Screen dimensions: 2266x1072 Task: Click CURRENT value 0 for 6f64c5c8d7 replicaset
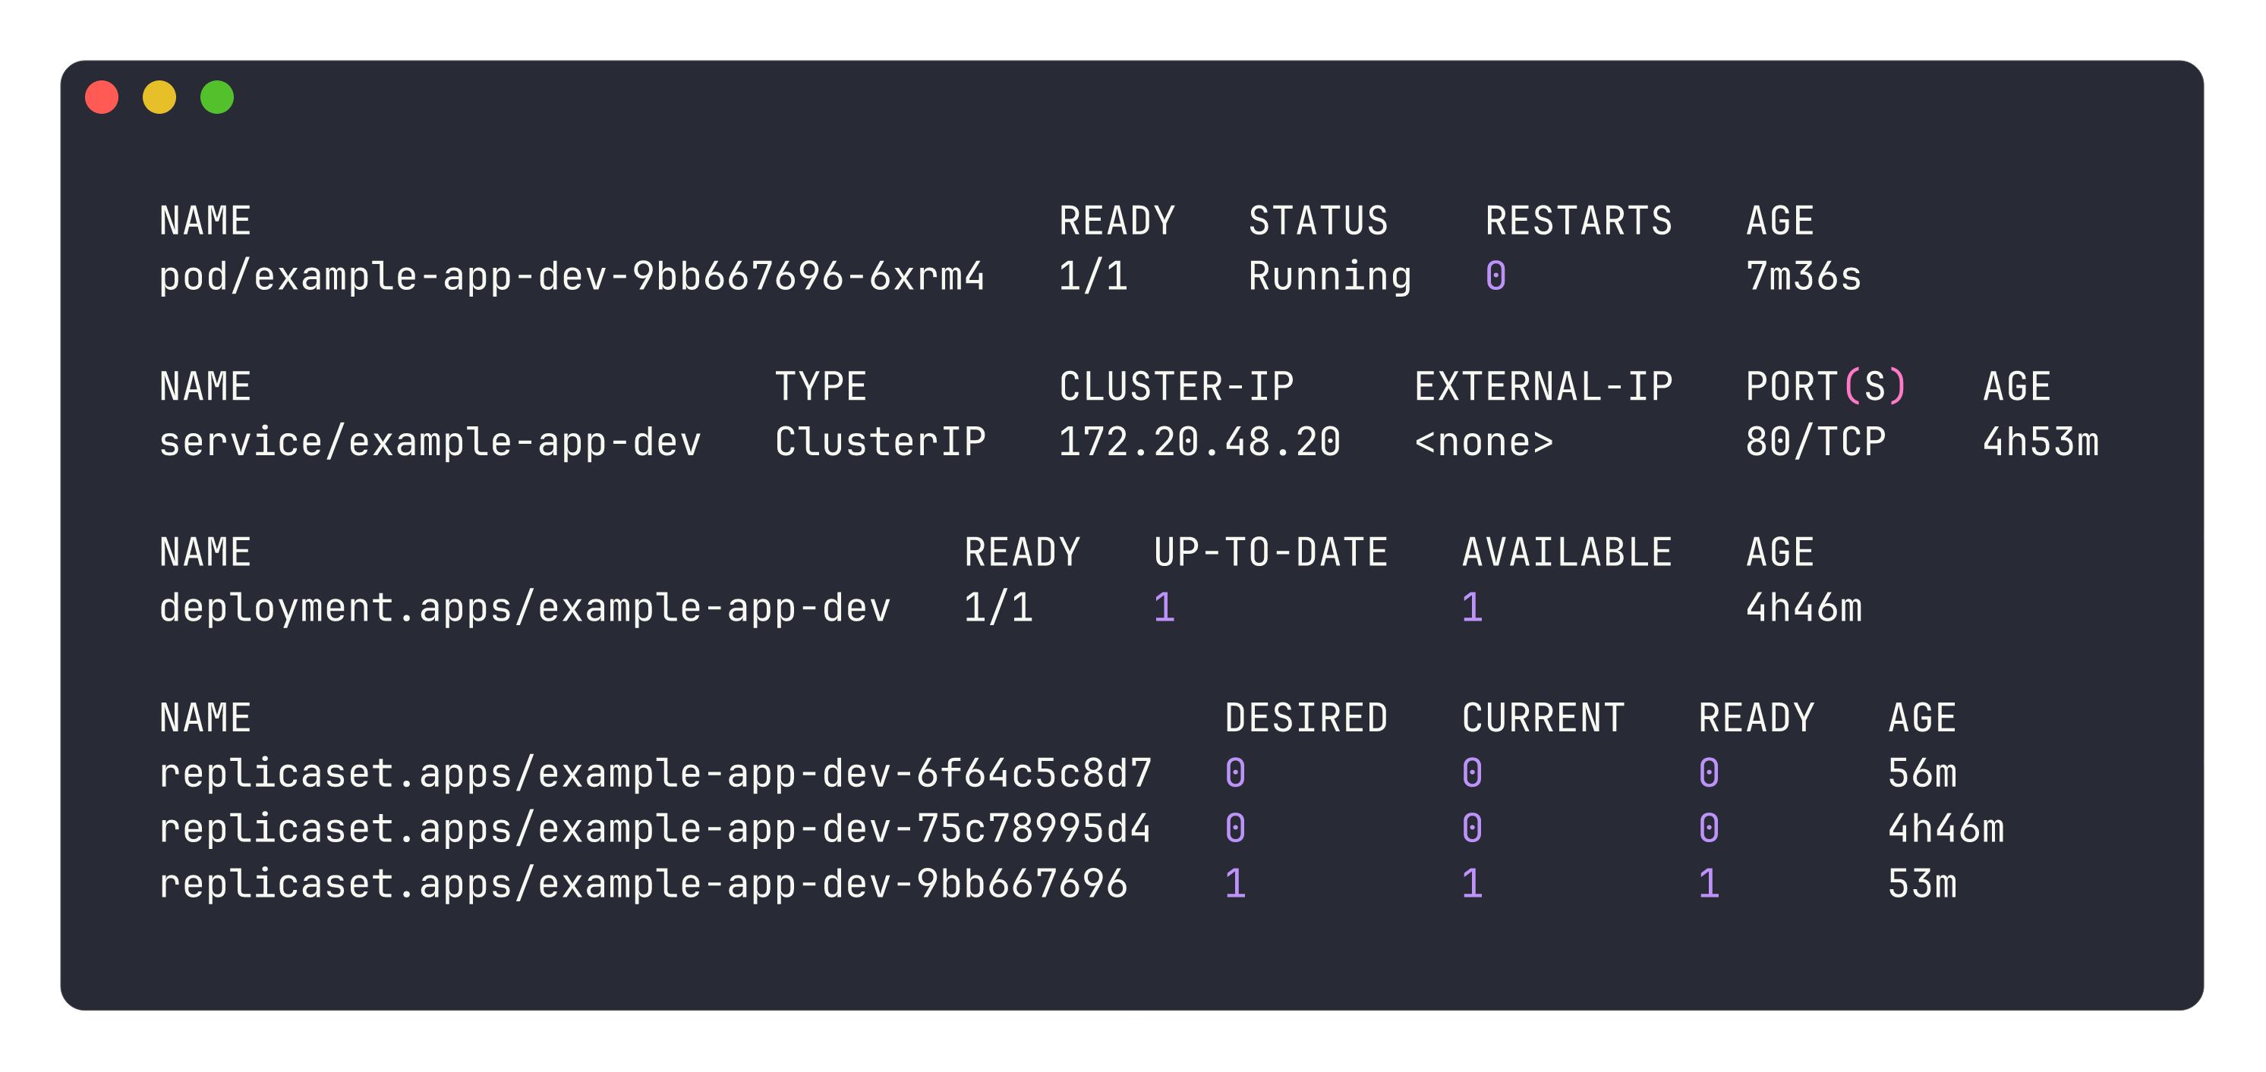pos(1472,774)
